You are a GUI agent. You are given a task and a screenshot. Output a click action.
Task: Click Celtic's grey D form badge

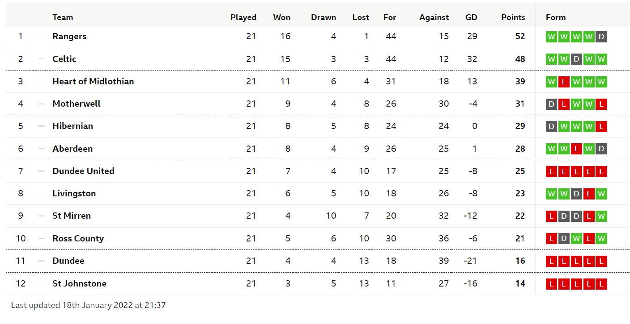point(576,59)
